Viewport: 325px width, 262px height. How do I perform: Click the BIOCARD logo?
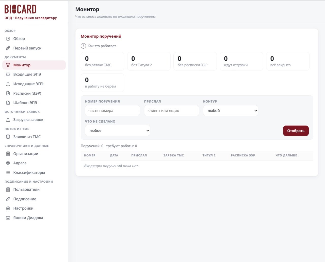coord(21,9)
